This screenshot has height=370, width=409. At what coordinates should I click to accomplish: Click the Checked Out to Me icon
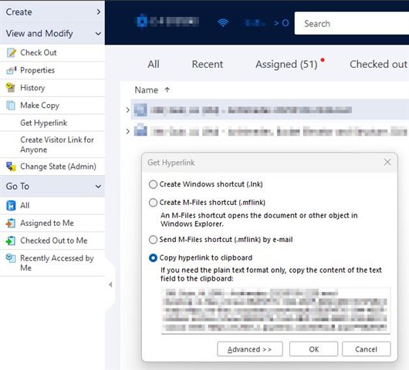[x=11, y=240]
